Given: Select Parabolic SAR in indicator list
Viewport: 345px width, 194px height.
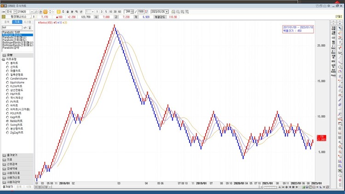Looking at the screenshot, I should [17, 32].
